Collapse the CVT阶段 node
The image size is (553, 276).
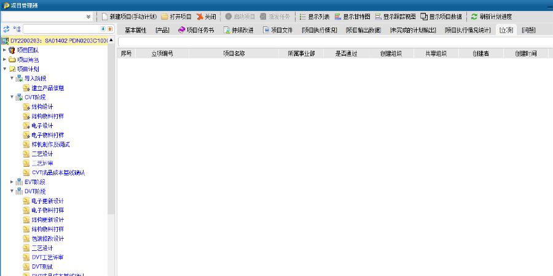(x=12, y=97)
